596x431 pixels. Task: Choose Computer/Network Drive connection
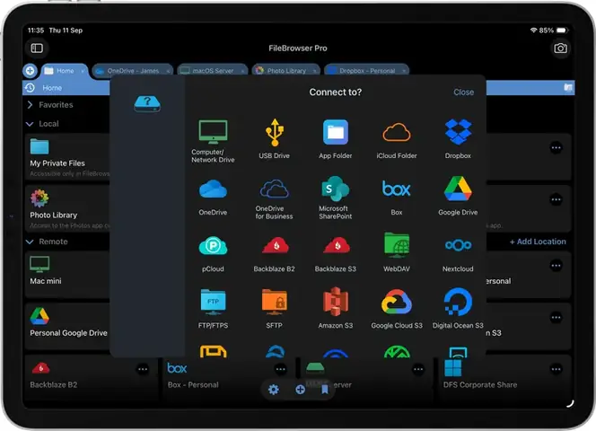point(213,141)
